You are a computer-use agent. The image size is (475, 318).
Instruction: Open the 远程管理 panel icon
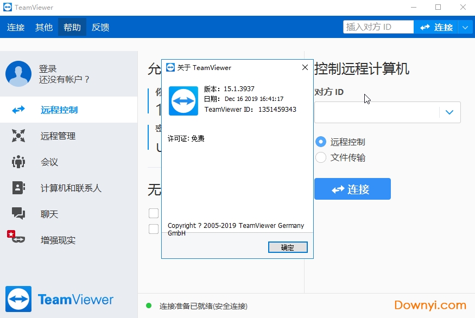pos(18,136)
